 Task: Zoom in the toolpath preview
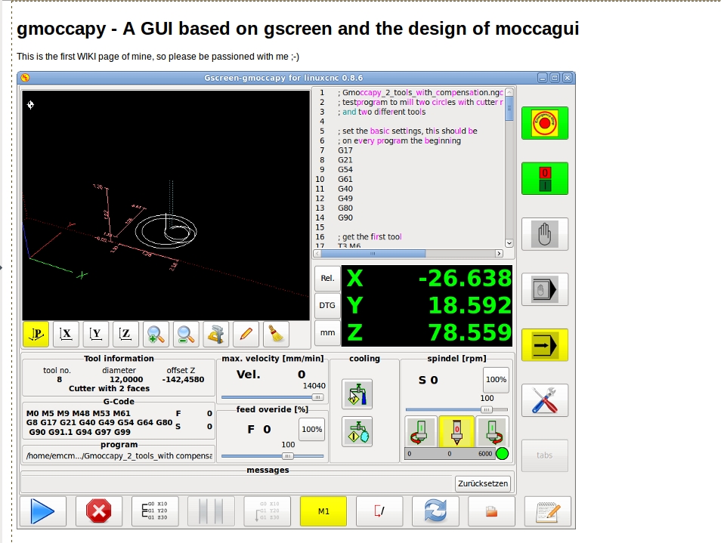pos(156,334)
